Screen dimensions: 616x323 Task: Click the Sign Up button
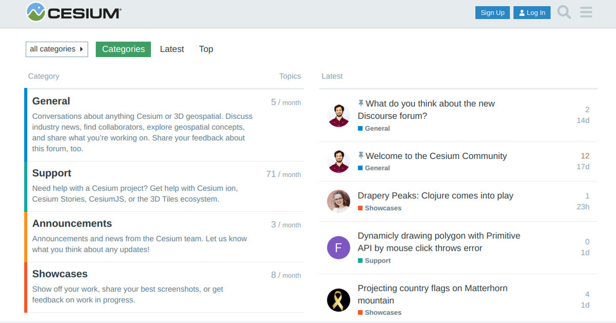pyautogui.click(x=492, y=12)
